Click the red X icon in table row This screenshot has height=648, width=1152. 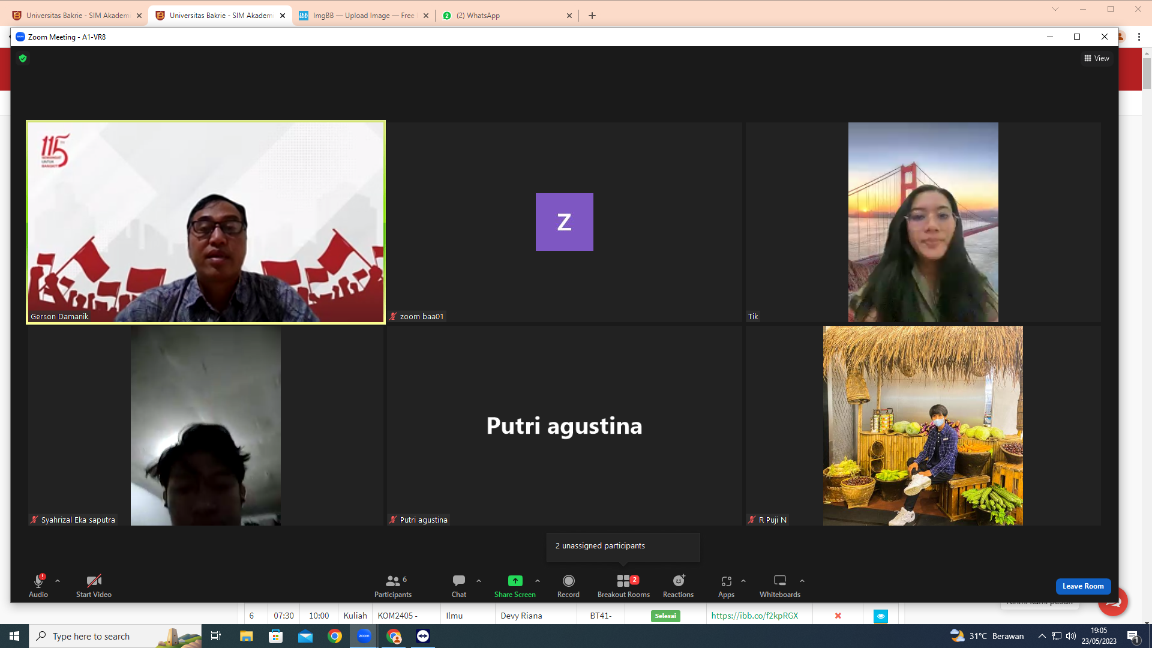838,616
